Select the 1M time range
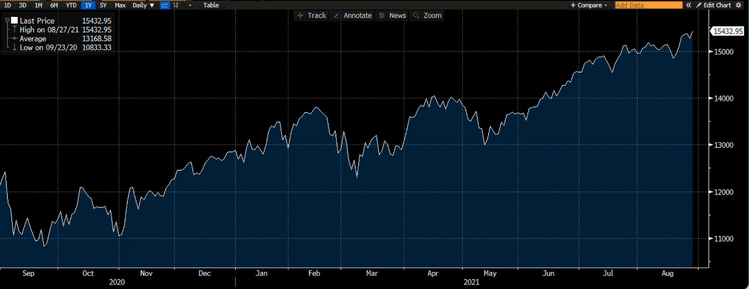This screenshot has width=749, height=289. point(38,5)
